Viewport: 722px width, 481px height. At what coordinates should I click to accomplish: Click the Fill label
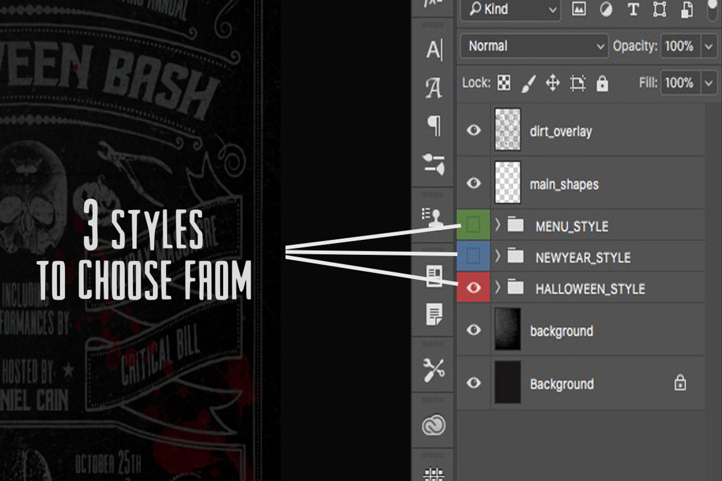click(x=648, y=83)
